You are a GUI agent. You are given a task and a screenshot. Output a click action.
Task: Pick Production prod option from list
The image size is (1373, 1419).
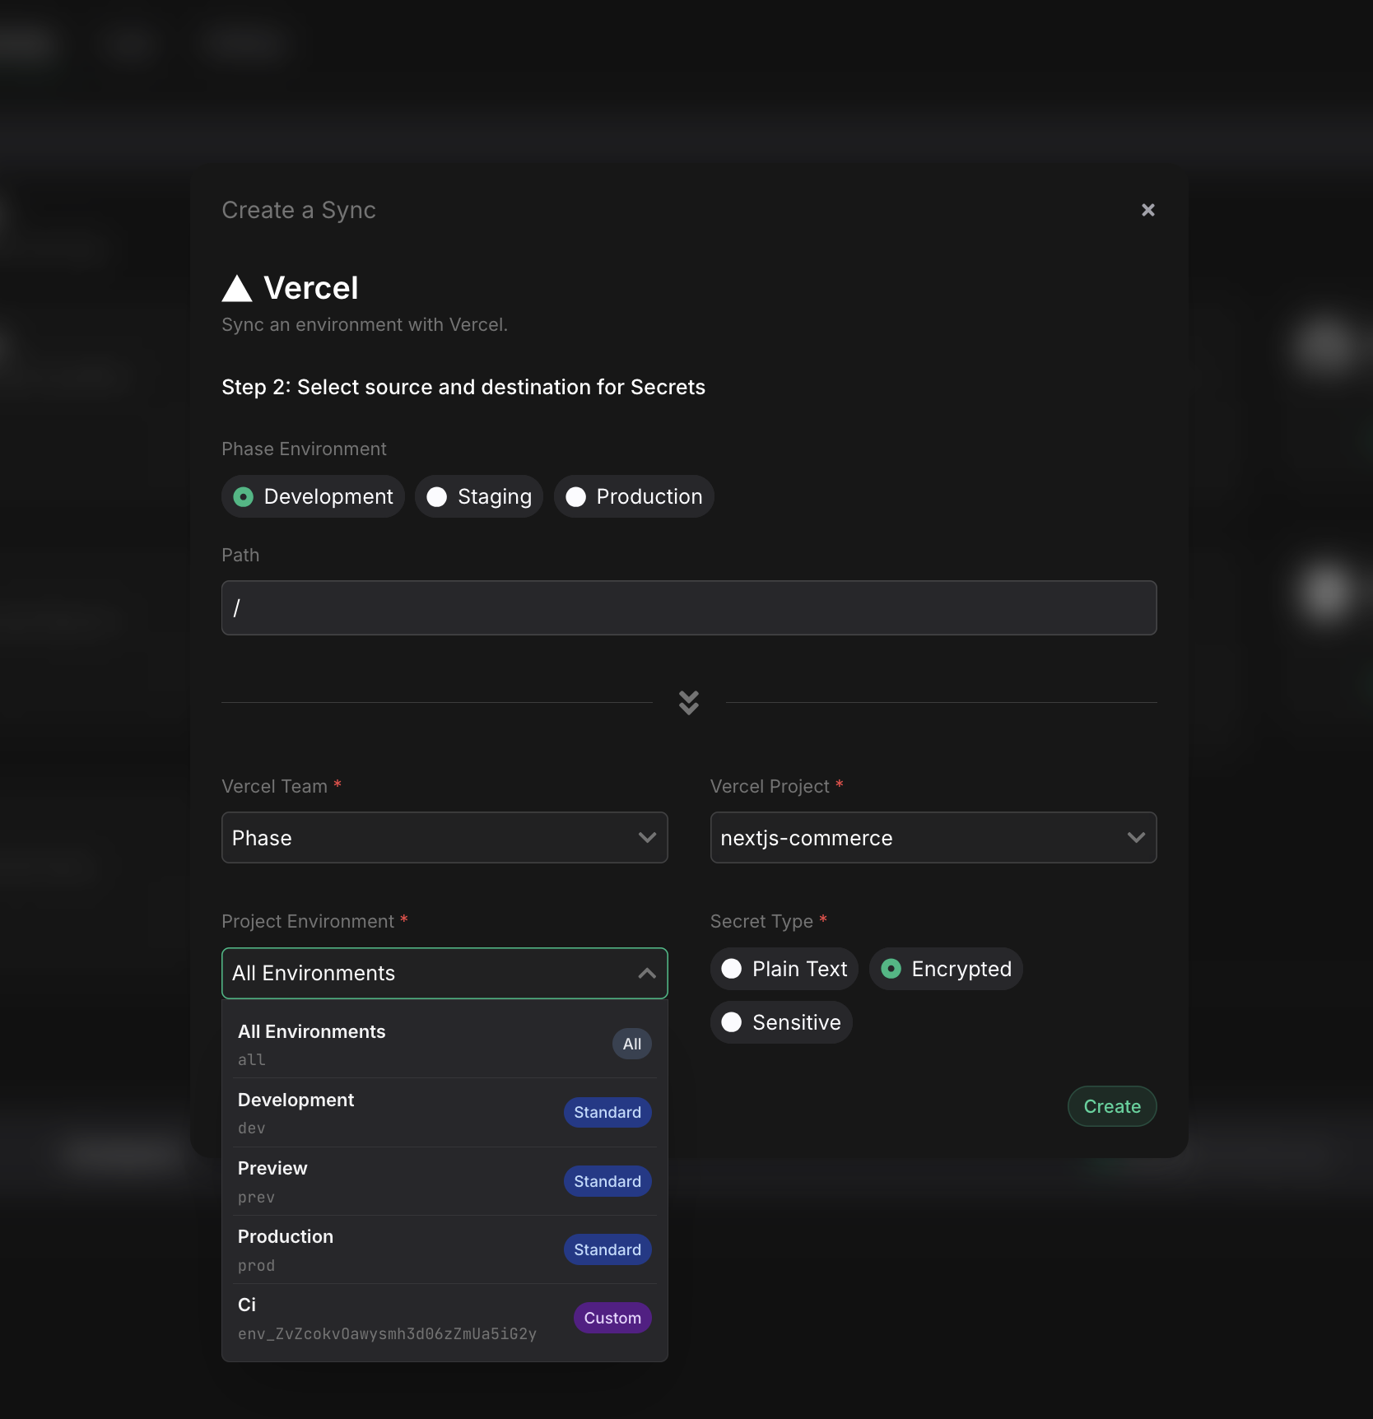(x=444, y=1249)
